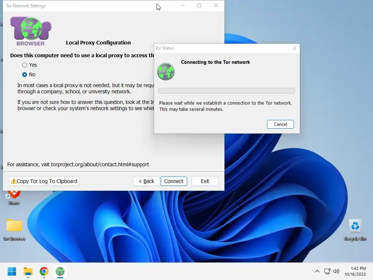373x280 pixels.
Task: Click the 'Local Proxy Configuration' heading
Action: 98,43
